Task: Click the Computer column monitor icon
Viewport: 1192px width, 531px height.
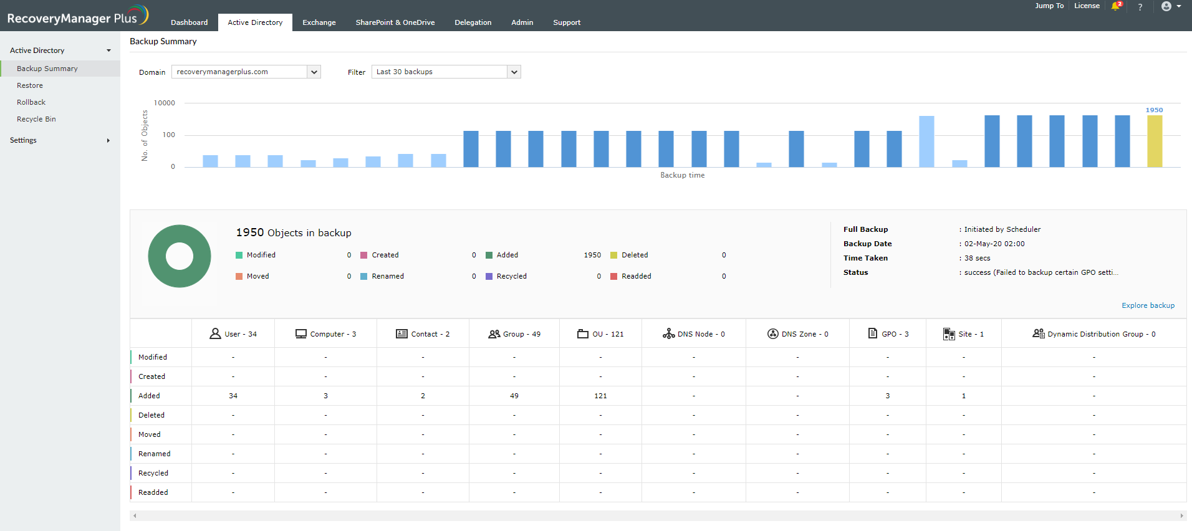Action: pyautogui.click(x=301, y=334)
